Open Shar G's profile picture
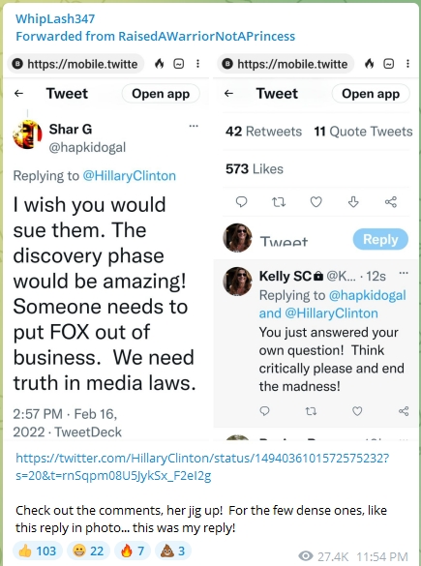 tap(27, 134)
